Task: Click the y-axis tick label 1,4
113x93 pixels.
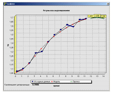Action: 12,43
